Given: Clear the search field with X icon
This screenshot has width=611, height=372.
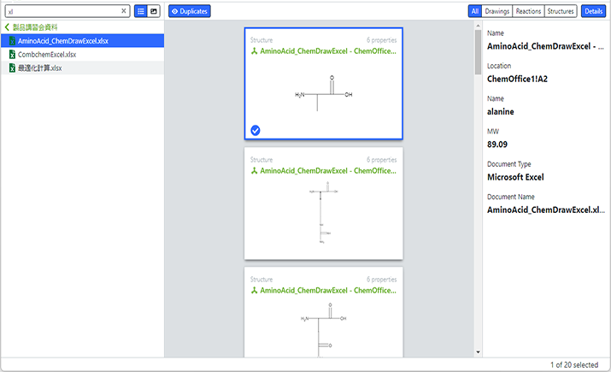Looking at the screenshot, I should coord(124,11).
